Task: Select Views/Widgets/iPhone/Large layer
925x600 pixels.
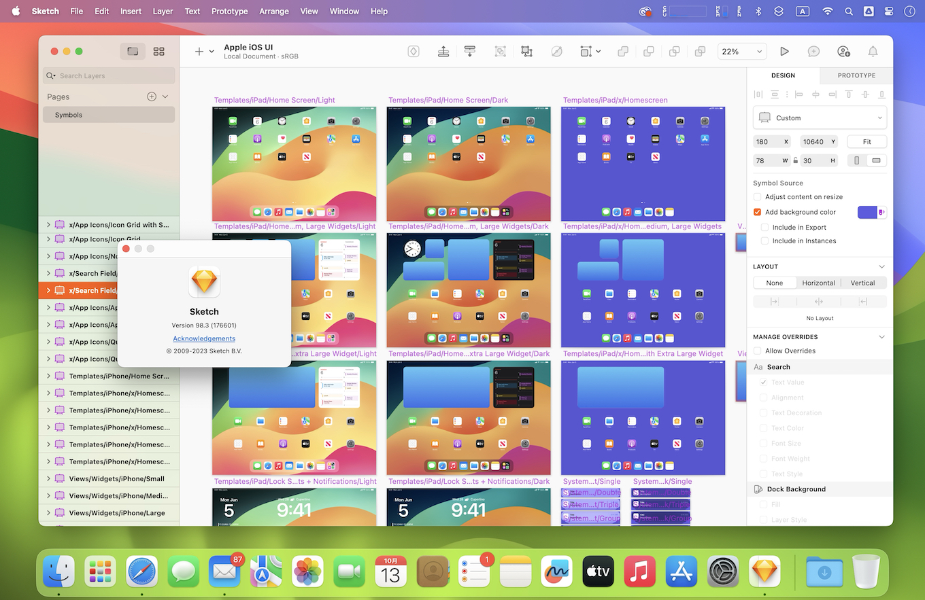Action: 109,513
